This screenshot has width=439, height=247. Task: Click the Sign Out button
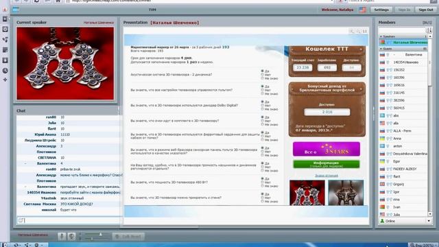426,10
